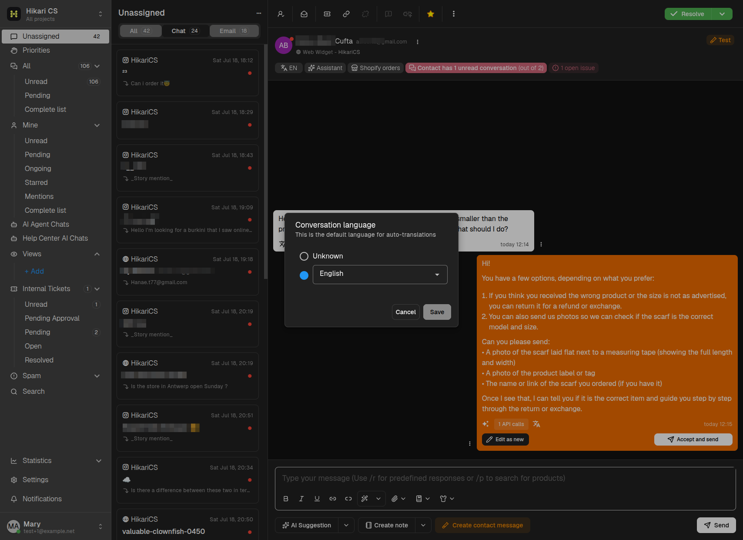Open AI Agent Chats in the sidebar
This screenshot has width=743, height=540.
[56, 224]
